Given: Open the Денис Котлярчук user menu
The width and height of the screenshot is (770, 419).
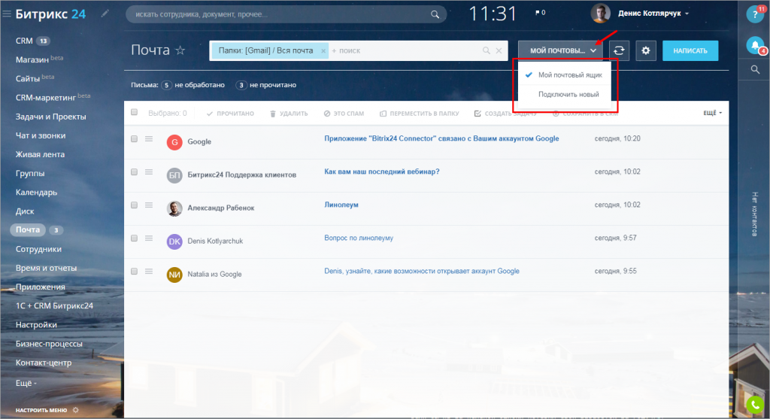Looking at the screenshot, I should pos(653,14).
